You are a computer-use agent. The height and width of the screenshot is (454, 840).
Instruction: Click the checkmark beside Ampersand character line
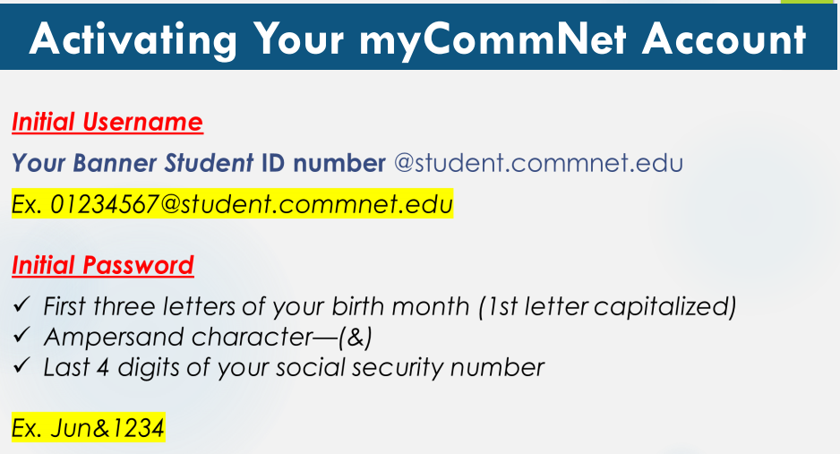point(21,336)
